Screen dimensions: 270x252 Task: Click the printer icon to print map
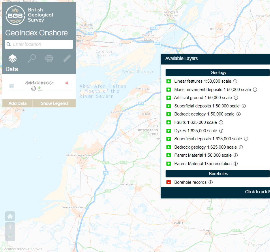click(49, 58)
